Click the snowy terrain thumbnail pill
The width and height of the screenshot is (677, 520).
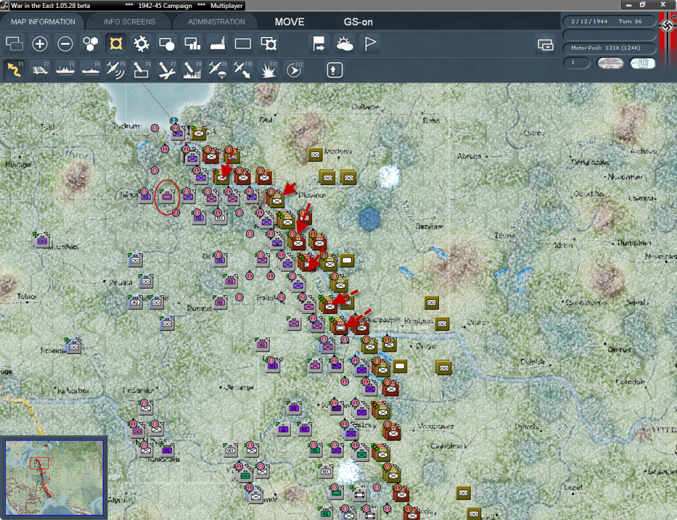610,63
